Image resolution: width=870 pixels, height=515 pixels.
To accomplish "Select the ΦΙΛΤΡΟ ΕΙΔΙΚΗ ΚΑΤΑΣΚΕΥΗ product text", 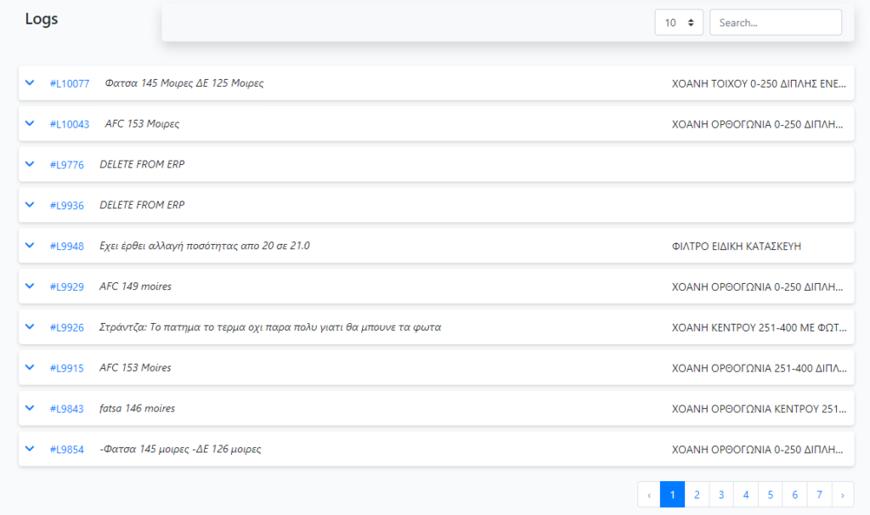I will pyautogui.click(x=736, y=246).
